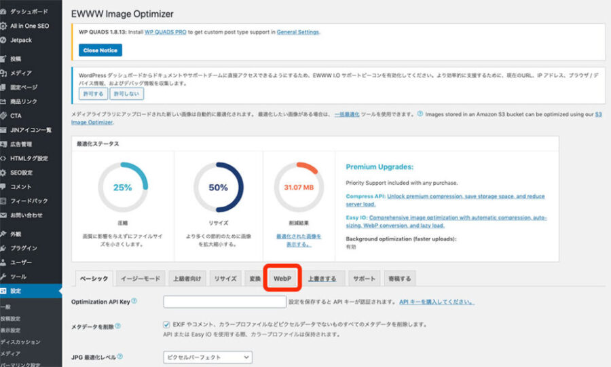Click the 投稿 pin icon
The height and width of the screenshot is (367, 611).
click(3, 59)
